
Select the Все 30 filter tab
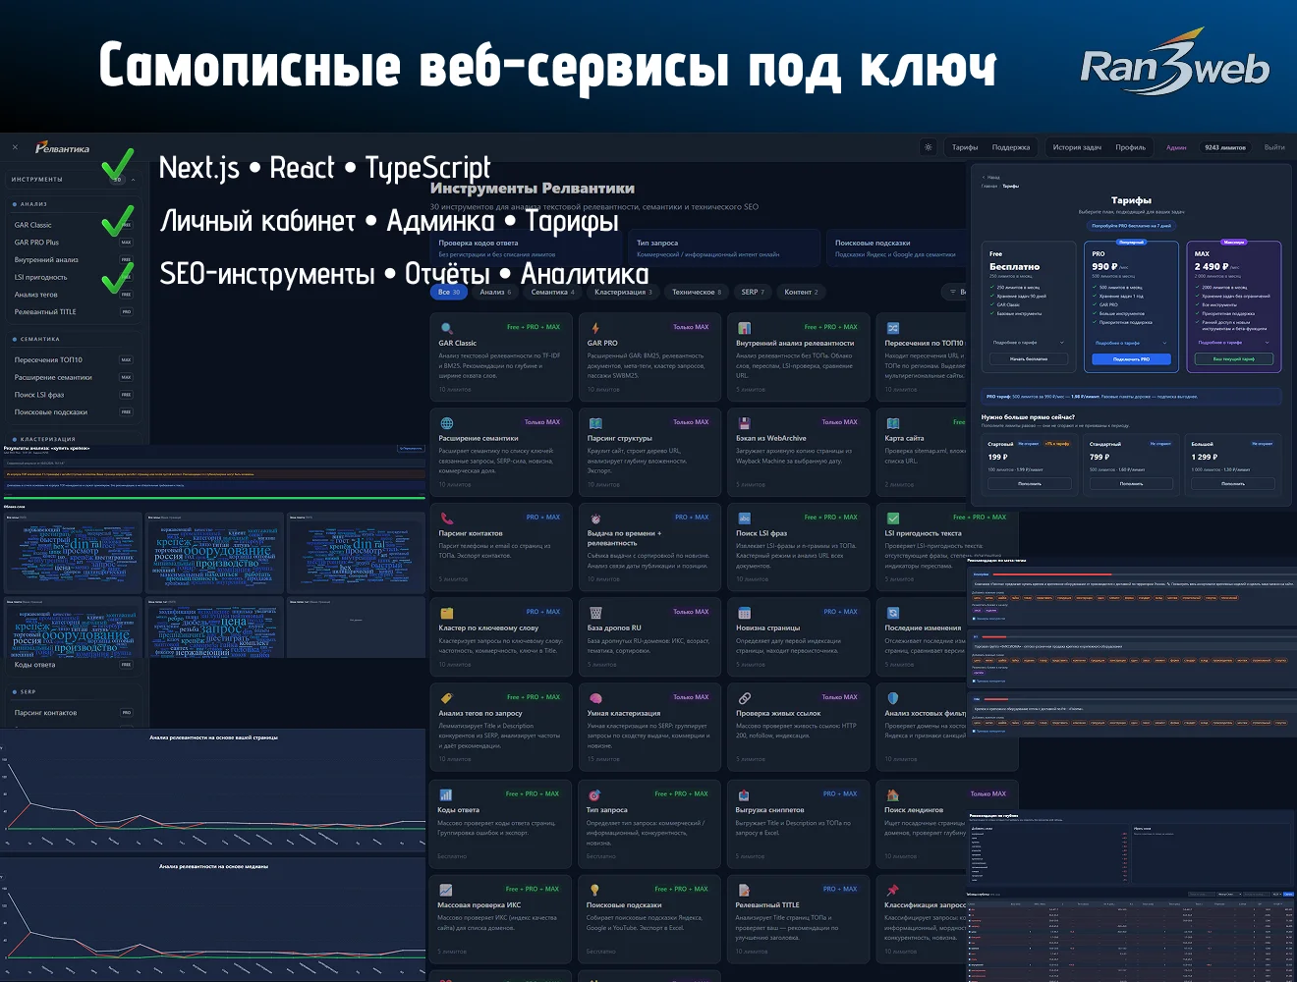448,292
